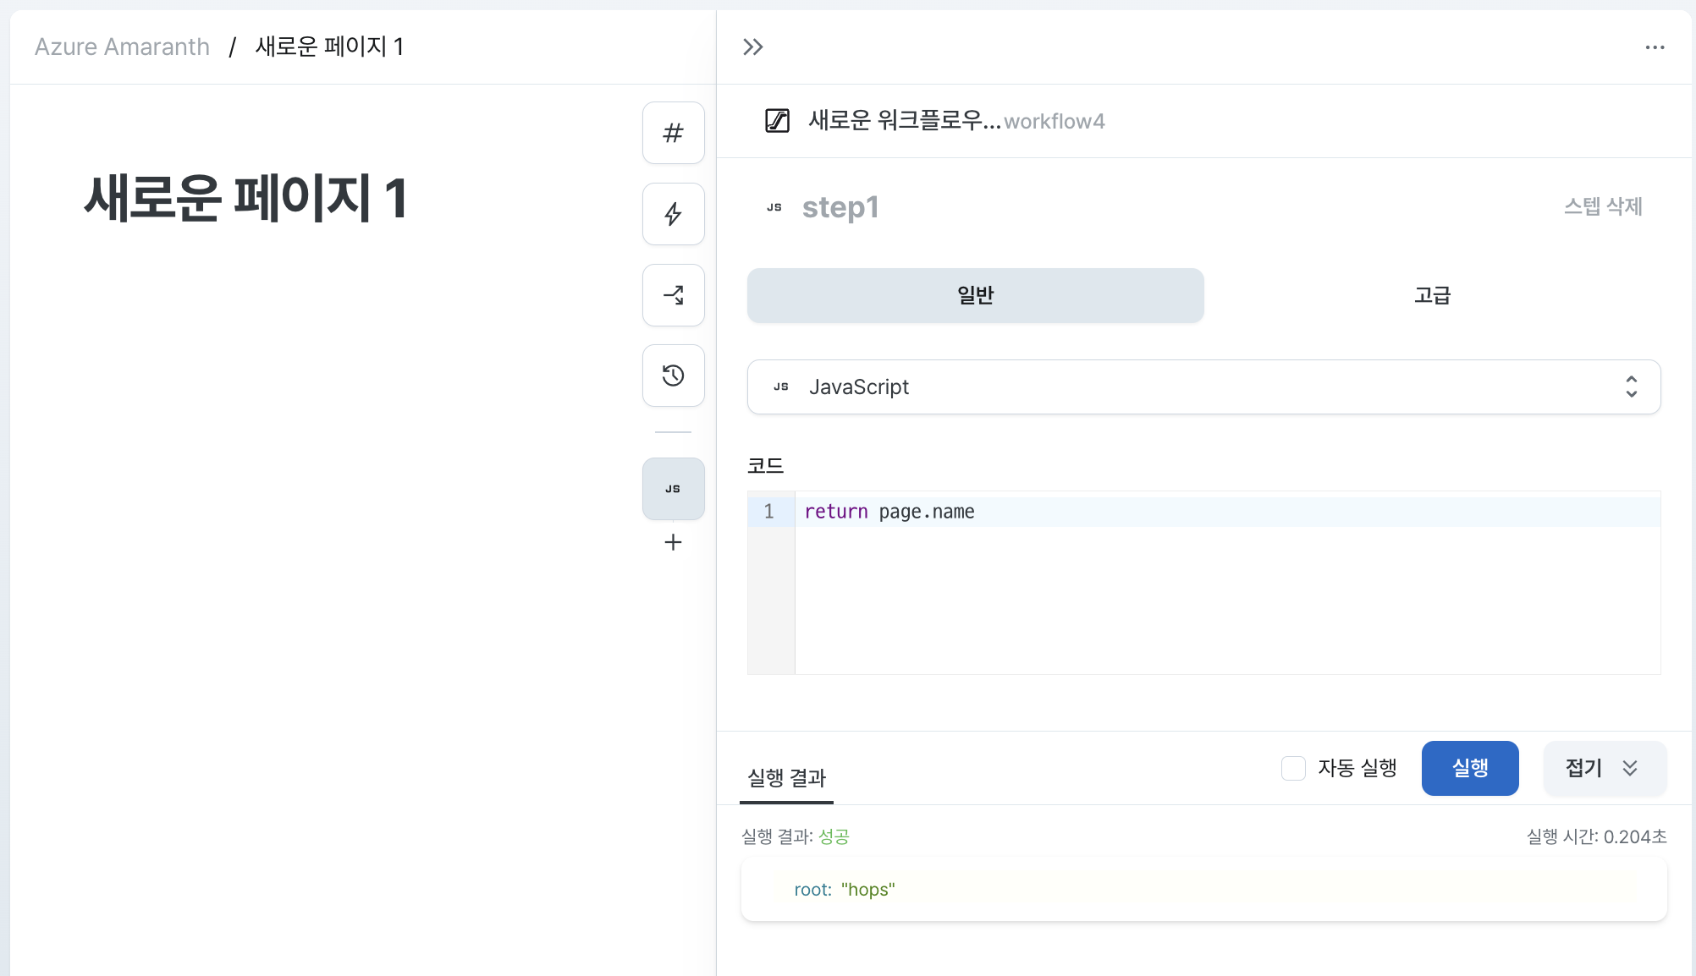
Task: Click the workflow name 새로운 워크플로우
Action: 905,121
